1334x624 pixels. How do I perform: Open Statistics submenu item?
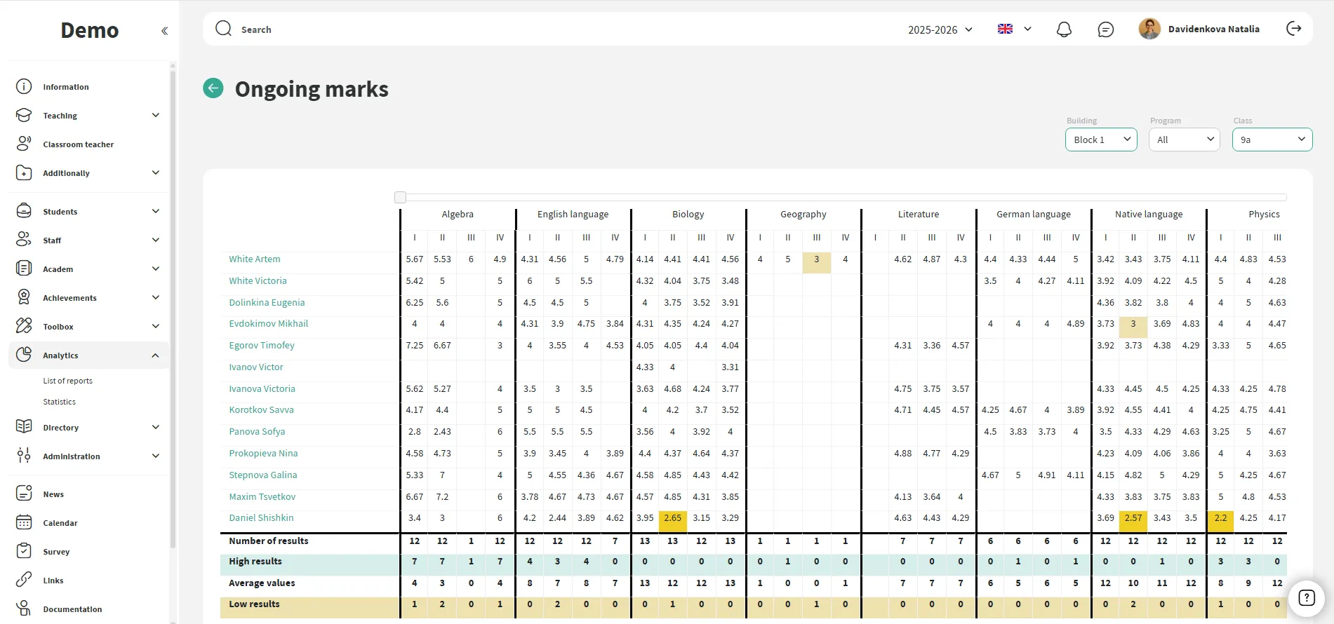coord(60,402)
